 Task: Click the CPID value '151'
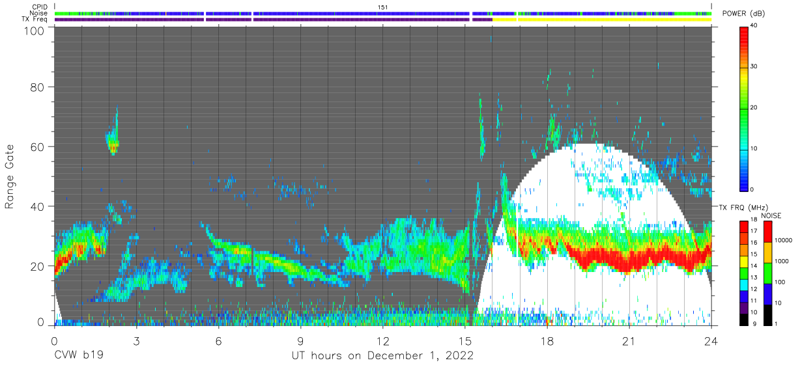coord(382,7)
